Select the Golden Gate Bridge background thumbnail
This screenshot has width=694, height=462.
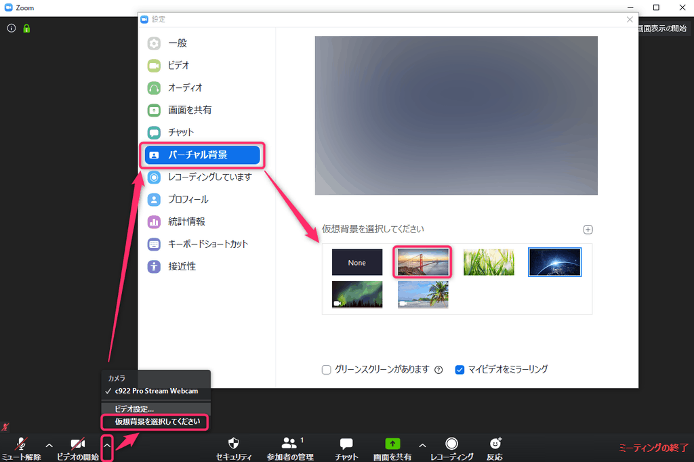(422, 262)
